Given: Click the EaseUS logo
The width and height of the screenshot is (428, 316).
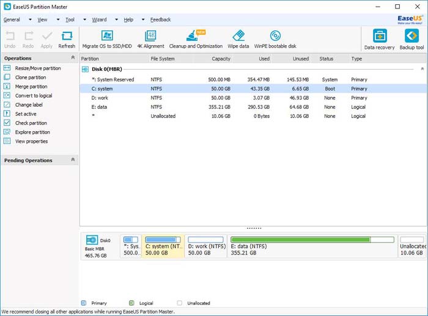Looking at the screenshot, I should click(x=410, y=20).
